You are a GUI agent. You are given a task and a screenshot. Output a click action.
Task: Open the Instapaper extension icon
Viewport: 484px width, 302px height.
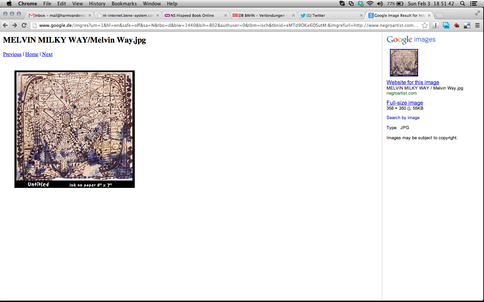[x=436, y=25]
